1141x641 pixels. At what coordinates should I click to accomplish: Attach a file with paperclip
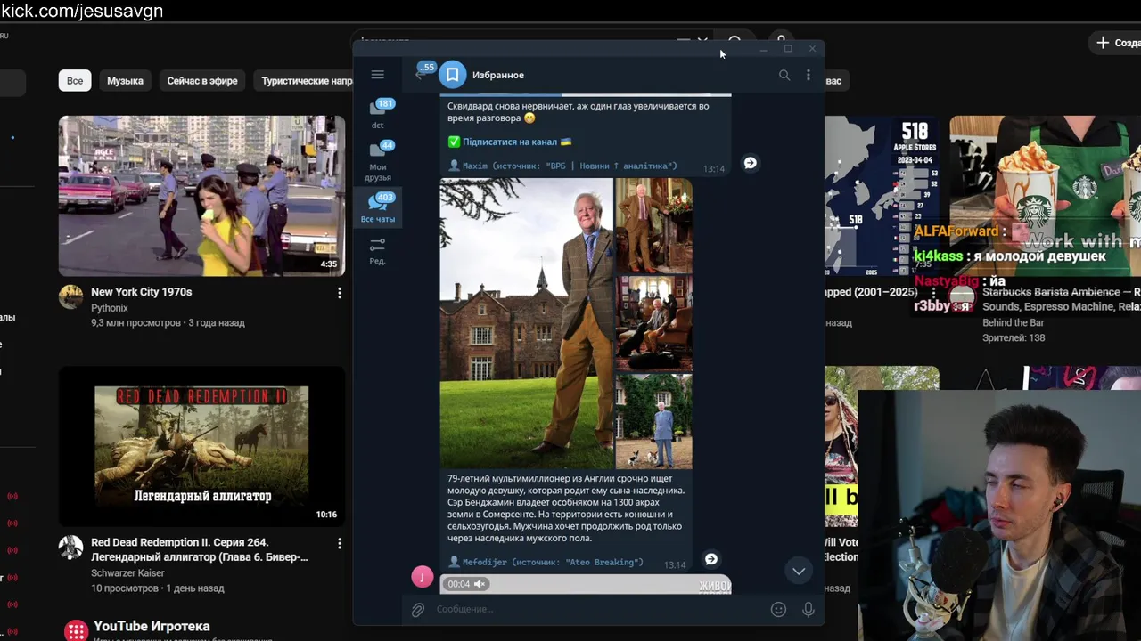[417, 610]
